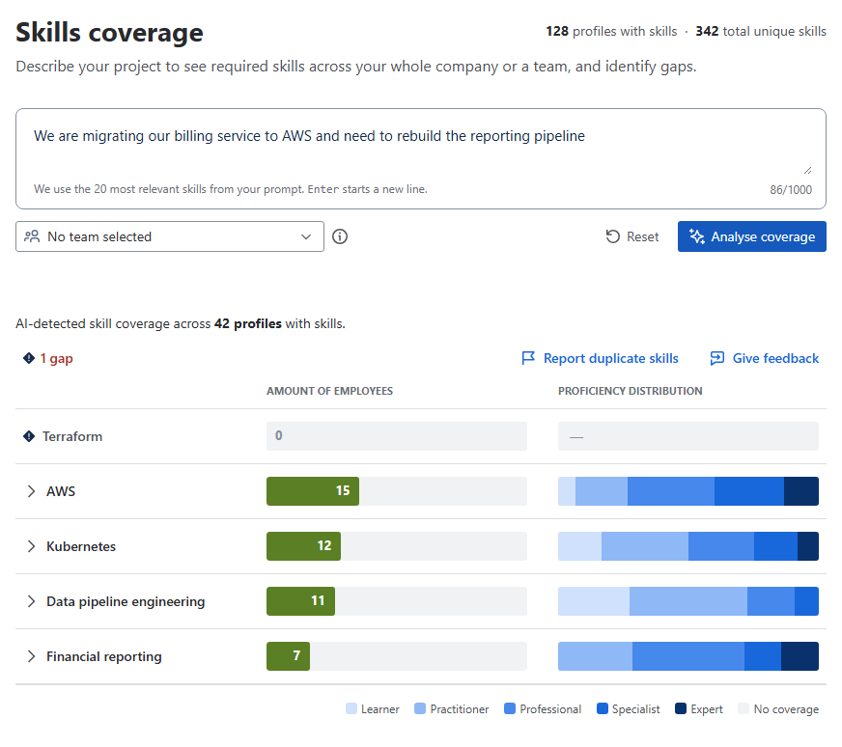
Task: Click the 86/1000 character counter
Action: [791, 189]
